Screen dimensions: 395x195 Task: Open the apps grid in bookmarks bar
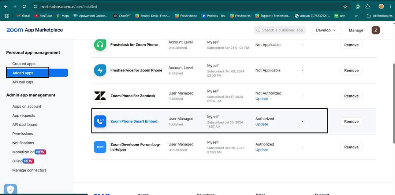coord(7,16)
